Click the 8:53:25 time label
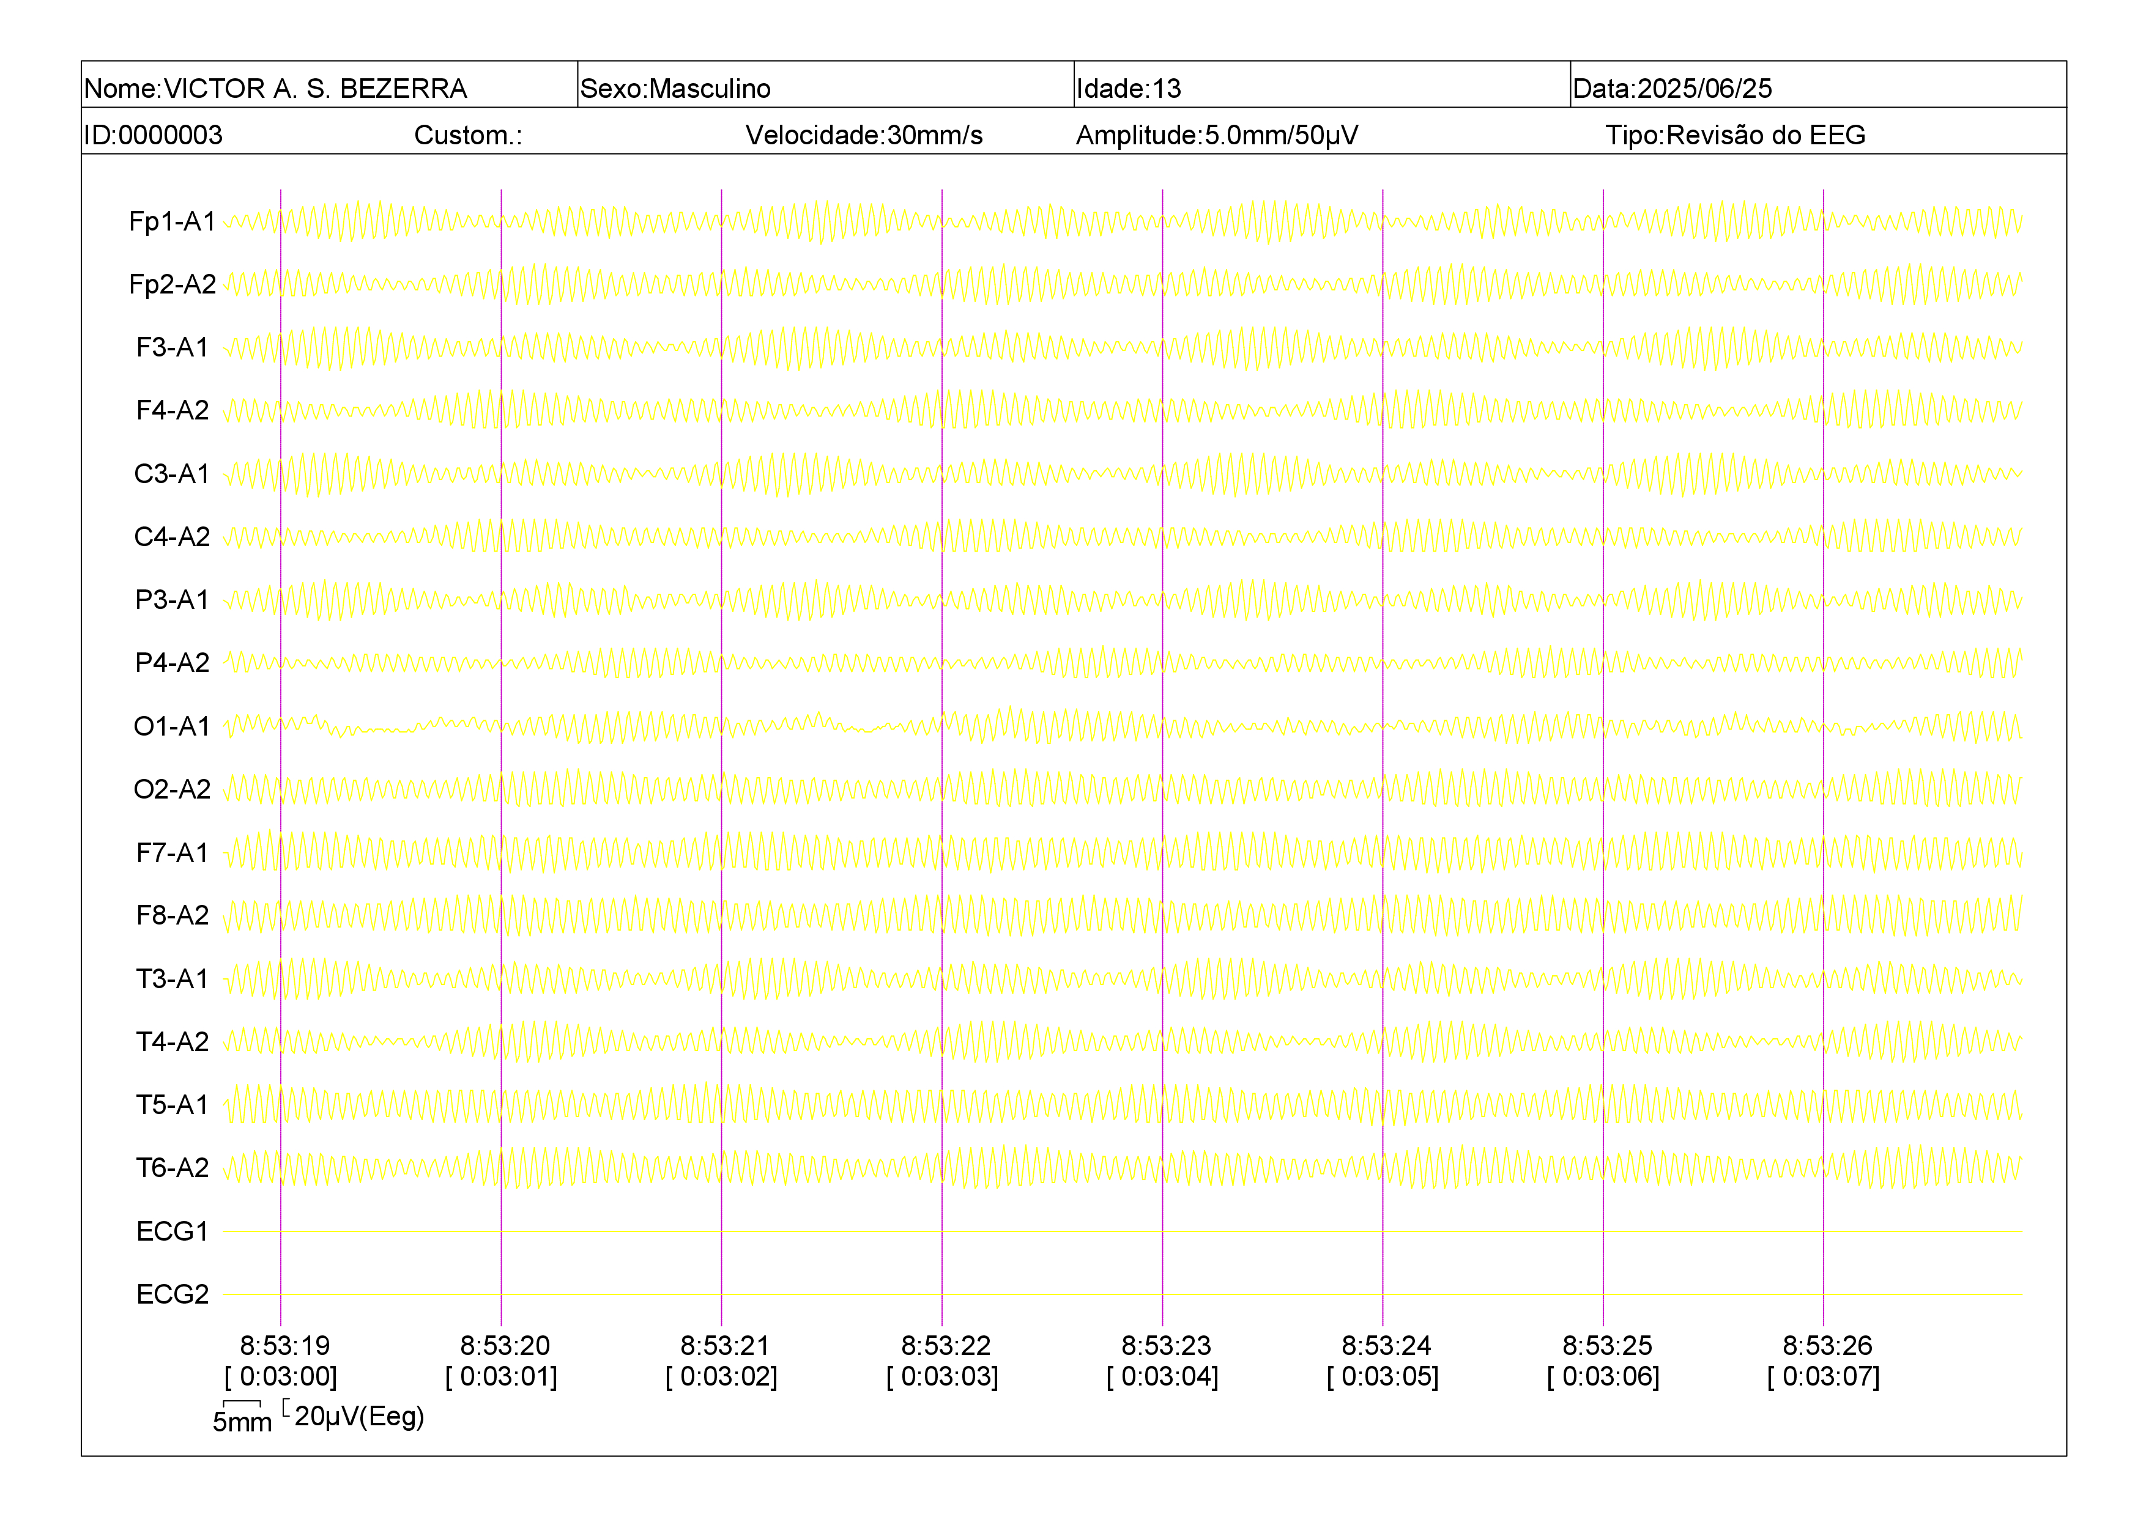Viewport: 2146px width, 1517px height. coord(1606,1346)
